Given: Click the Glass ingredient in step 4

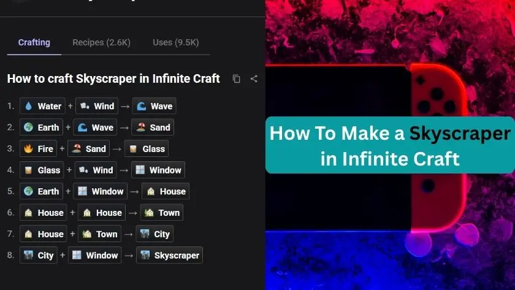Looking at the screenshot, I should tap(42, 170).
